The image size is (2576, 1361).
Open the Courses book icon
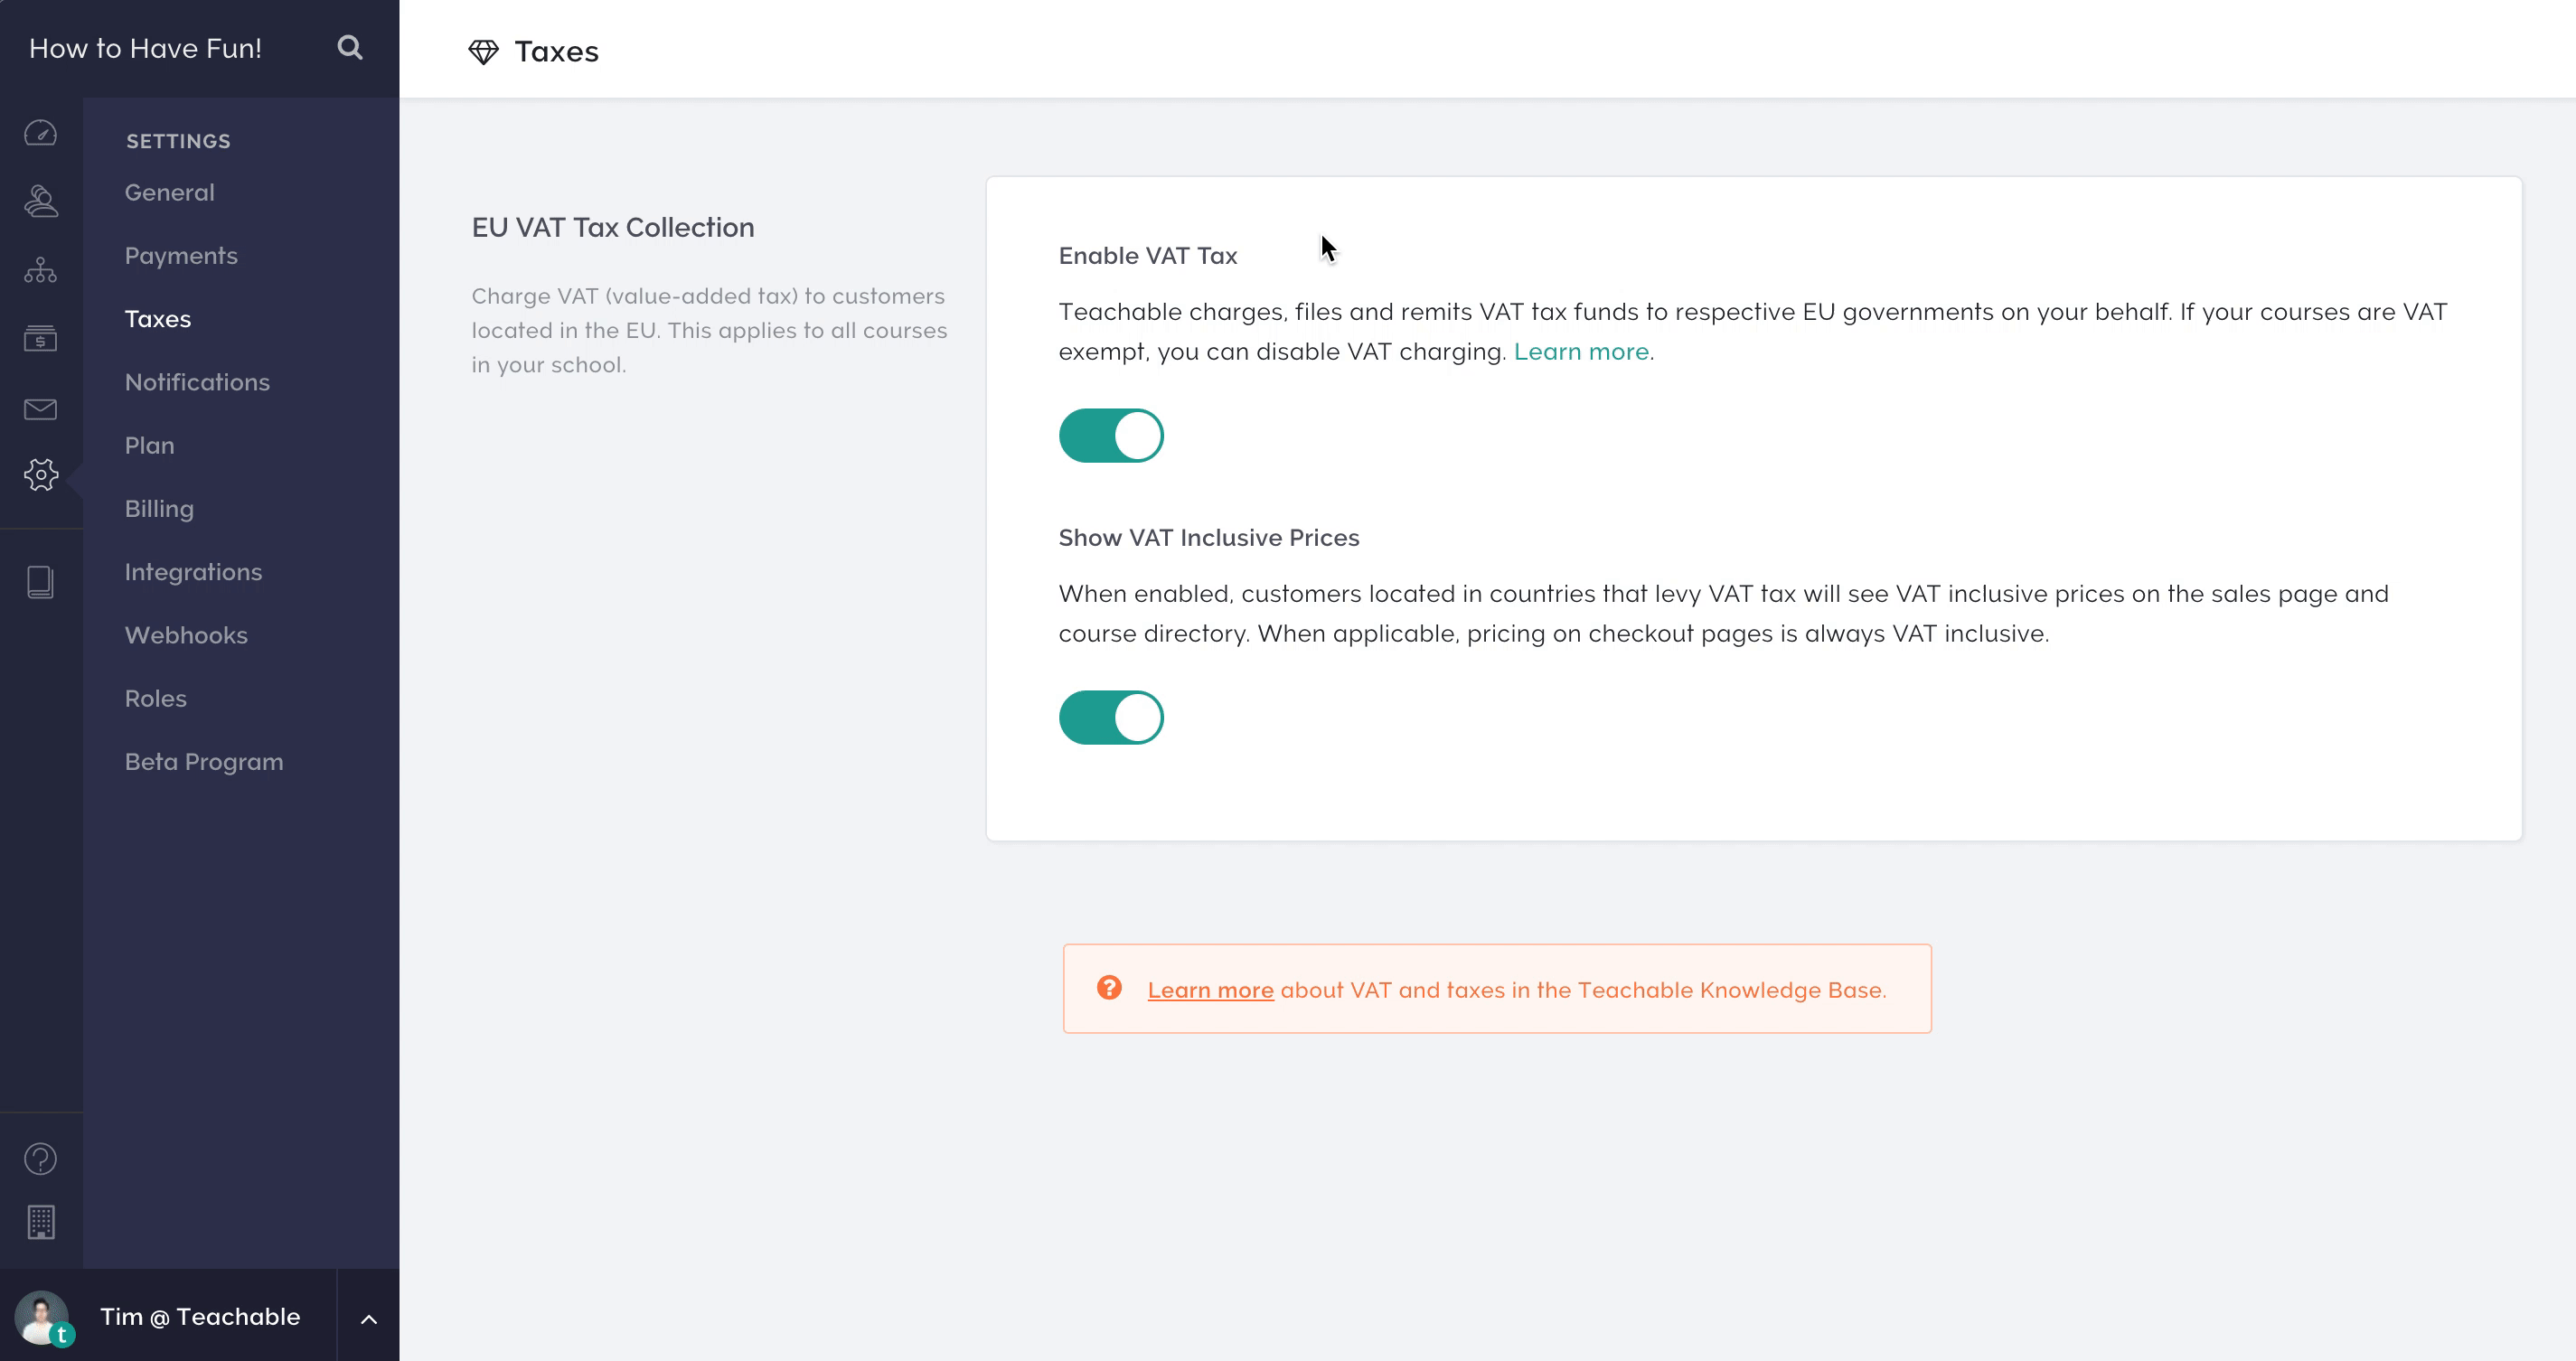pos(41,582)
